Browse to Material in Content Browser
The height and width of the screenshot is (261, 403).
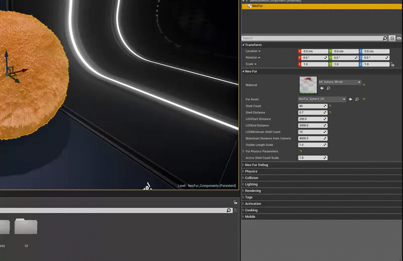[x=328, y=88]
